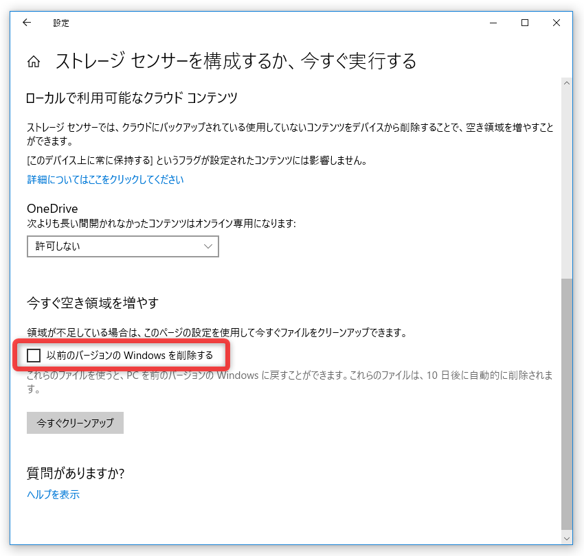
Task: Click the vertical scrollbar thumb
Action: (567, 404)
